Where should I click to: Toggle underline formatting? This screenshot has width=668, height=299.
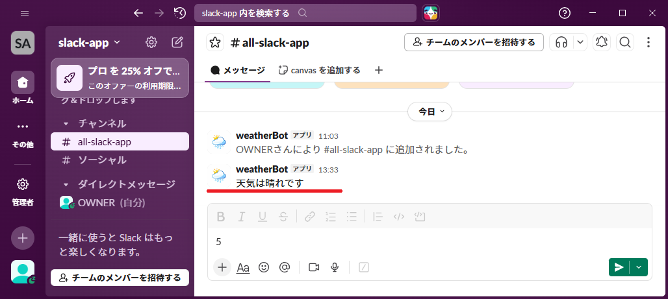click(x=263, y=217)
